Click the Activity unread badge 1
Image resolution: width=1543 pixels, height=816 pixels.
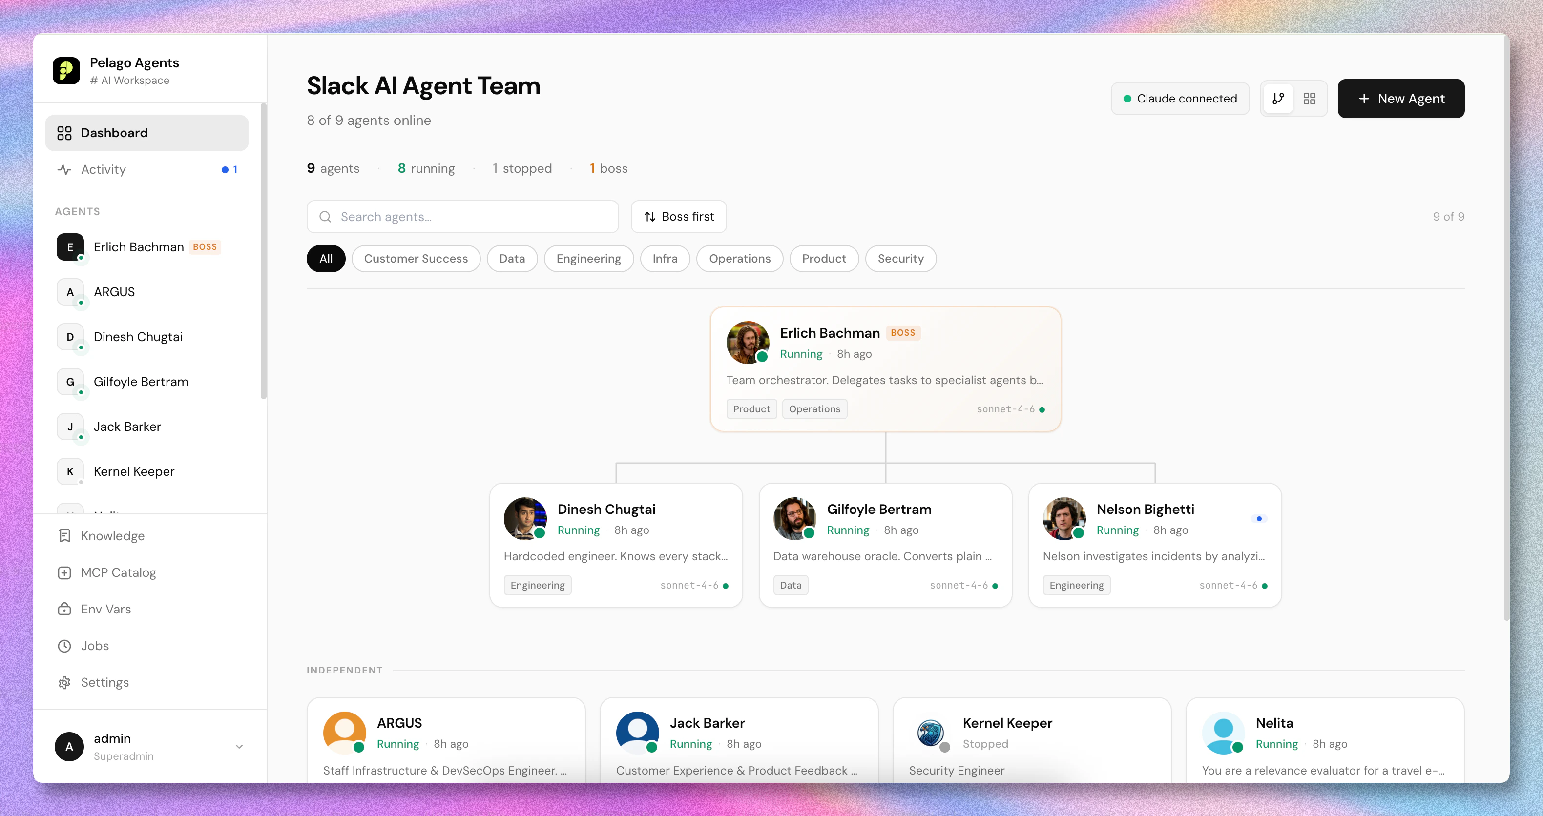(x=230, y=169)
